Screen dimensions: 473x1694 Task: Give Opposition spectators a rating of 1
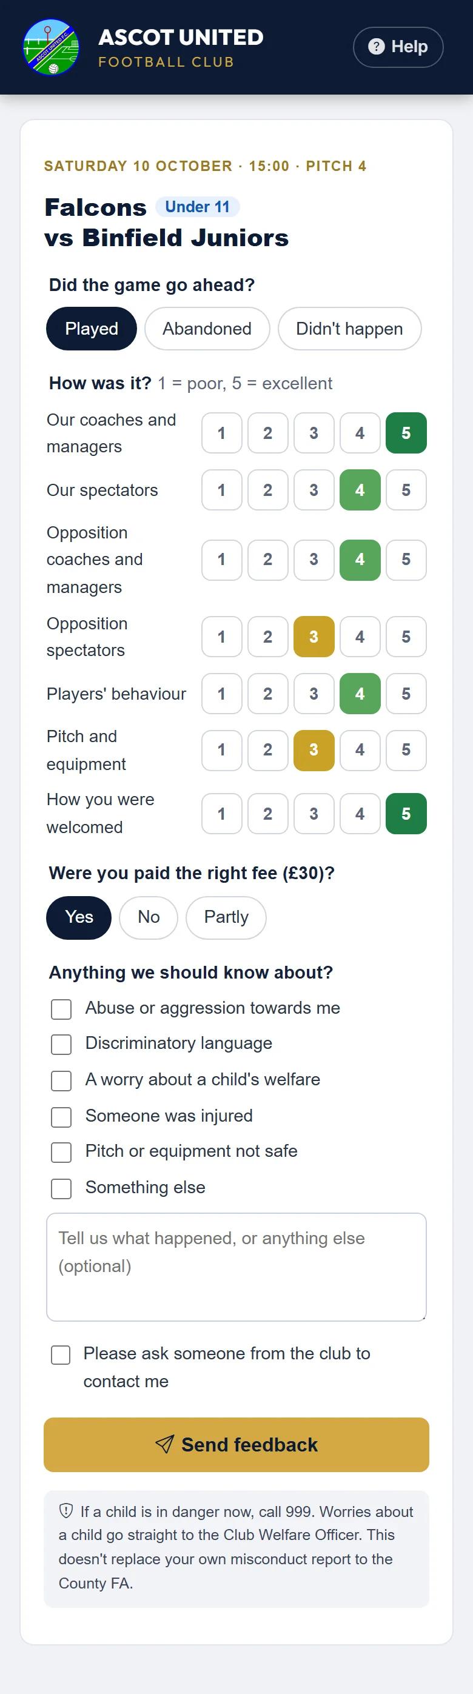222,637
